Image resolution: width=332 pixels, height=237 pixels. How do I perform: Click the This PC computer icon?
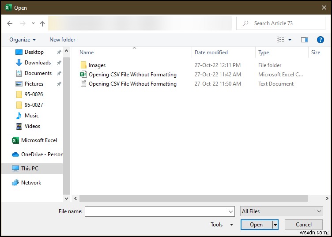pyautogui.click(x=15, y=169)
